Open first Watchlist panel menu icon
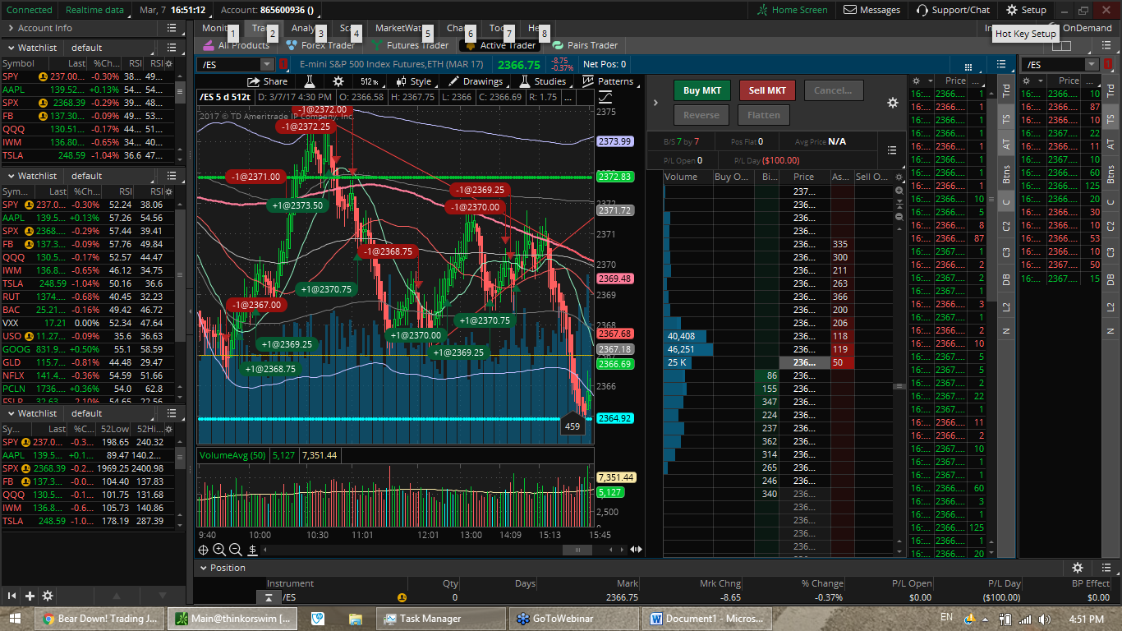The height and width of the screenshot is (631, 1122). 172,48
